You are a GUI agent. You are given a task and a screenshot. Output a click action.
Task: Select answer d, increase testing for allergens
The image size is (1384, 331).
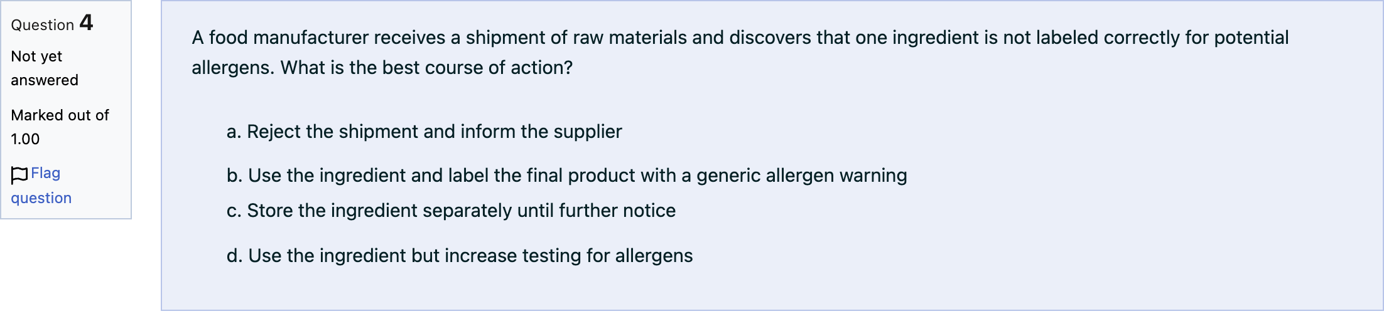(460, 256)
